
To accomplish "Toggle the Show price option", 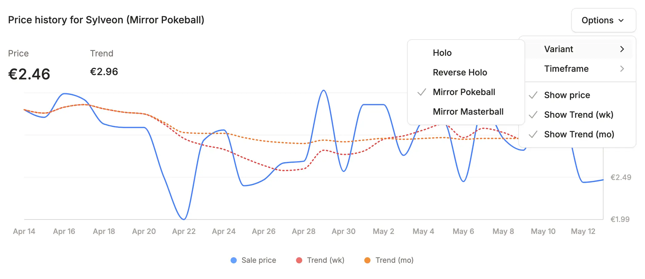I will click(x=567, y=95).
